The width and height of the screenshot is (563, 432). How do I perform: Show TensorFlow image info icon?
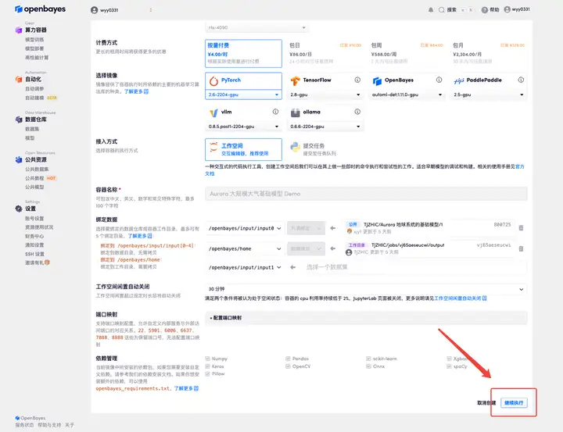357,80
